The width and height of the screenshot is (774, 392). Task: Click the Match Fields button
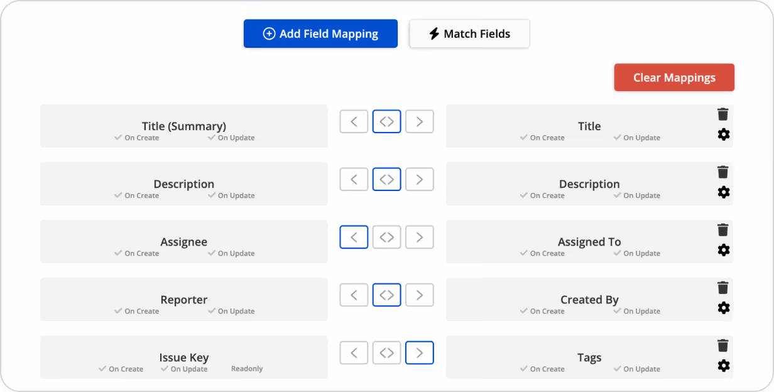(x=469, y=33)
